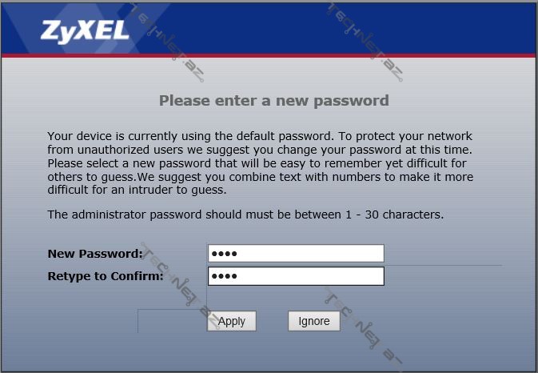Click the administrator password length note
This screenshot has width=538, height=373.
(245, 215)
